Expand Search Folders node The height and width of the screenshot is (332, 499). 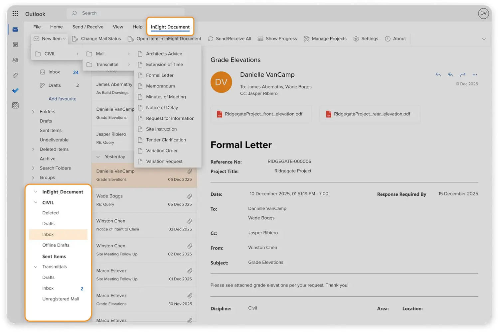pos(33,168)
